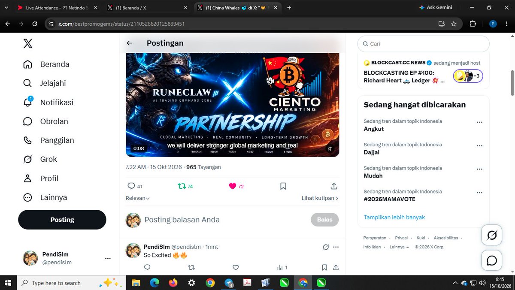This screenshot has height=290, width=515.
Task: Open Firefox from taskbar
Action: (x=173, y=283)
